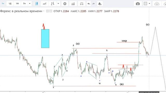This screenshot has height=93, width=166.
Task: Open the layout dropdown arrow beside the square
Action: (x=149, y=4)
